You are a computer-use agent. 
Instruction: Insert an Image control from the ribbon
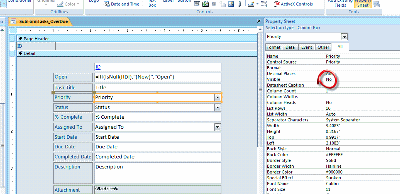(231, 4)
